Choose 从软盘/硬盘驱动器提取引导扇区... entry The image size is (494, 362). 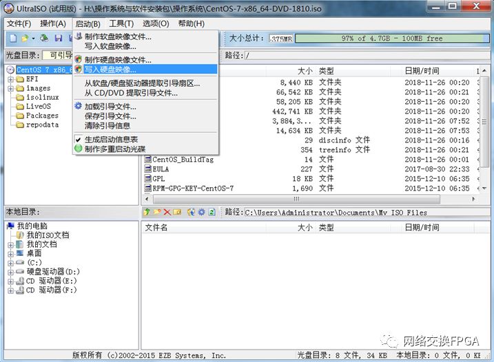(145, 83)
